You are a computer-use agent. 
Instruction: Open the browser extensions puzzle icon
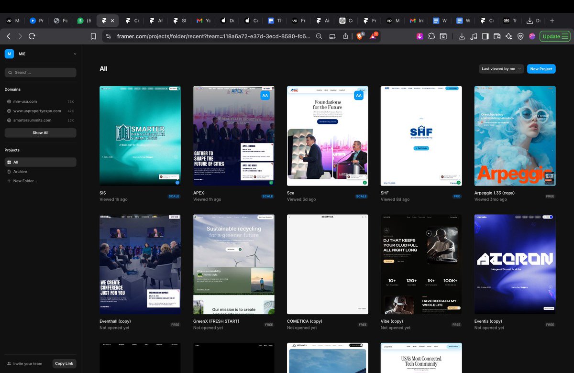point(432,36)
